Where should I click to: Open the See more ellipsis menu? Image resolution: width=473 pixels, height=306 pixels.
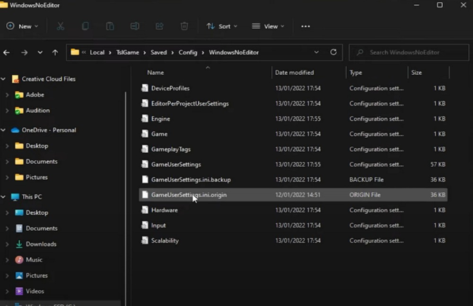(x=306, y=26)
